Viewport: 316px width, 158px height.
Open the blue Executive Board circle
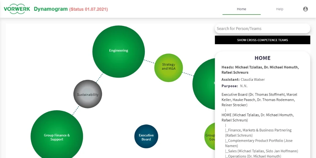pyautogui.click(x=146, y=136)
